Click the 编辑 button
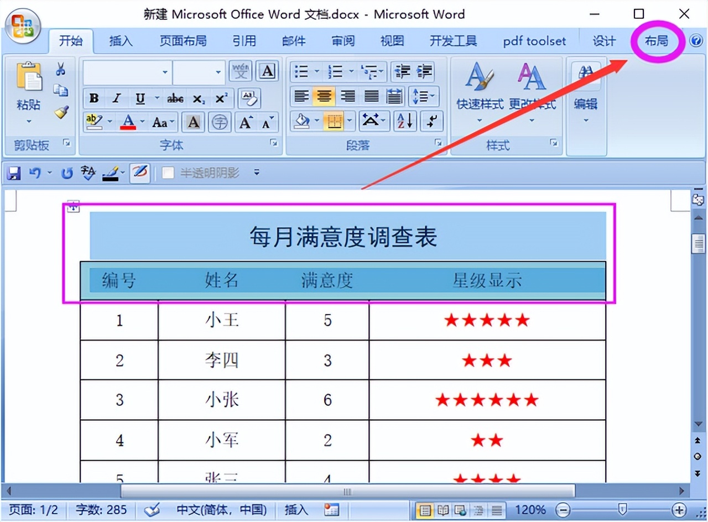This screenshot has width=708, height=522. coord(586,91)
